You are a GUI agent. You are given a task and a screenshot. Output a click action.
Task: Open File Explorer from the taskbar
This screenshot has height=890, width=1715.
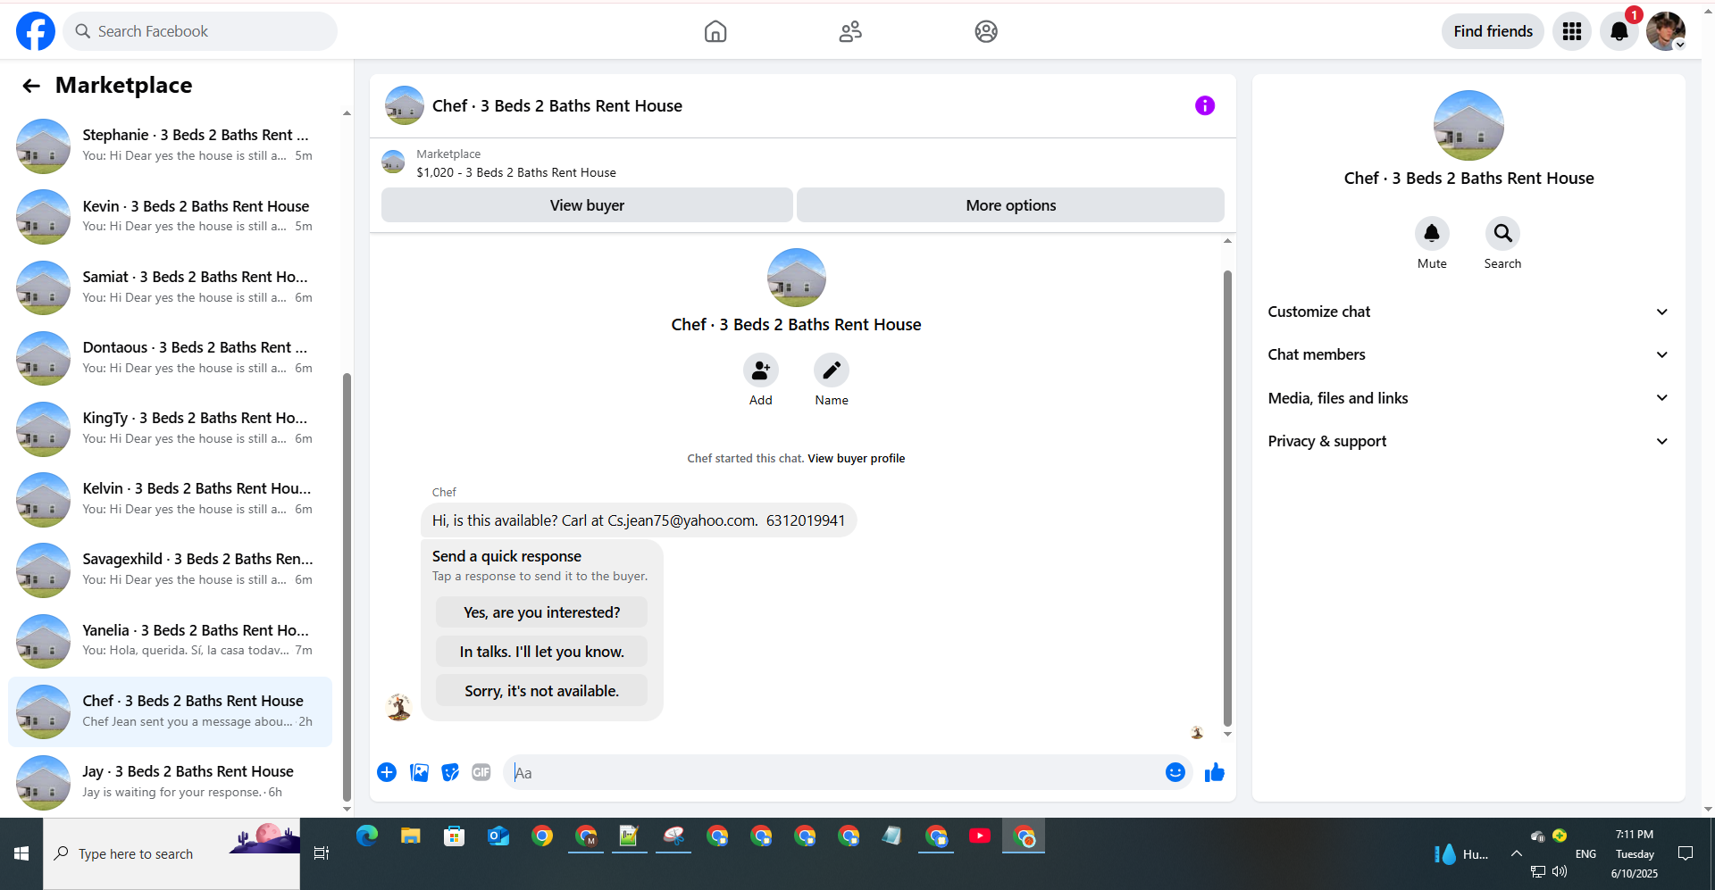click(410, 836)
